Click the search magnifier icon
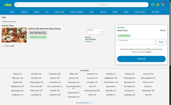This screenshot has height=105, width=171. [x=17, y=5]
